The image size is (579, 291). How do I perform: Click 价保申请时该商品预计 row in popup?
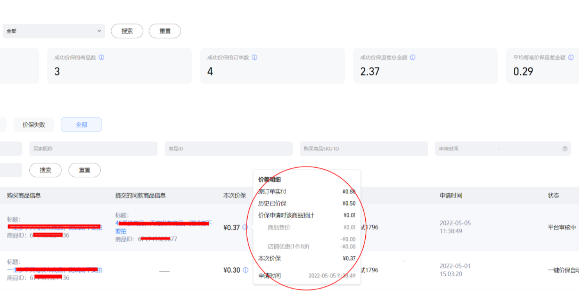pyautogui.click(x=307, y=215)
